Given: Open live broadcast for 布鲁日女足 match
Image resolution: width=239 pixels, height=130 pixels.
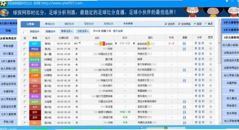Looking at the screenshot, I should 184,81.
